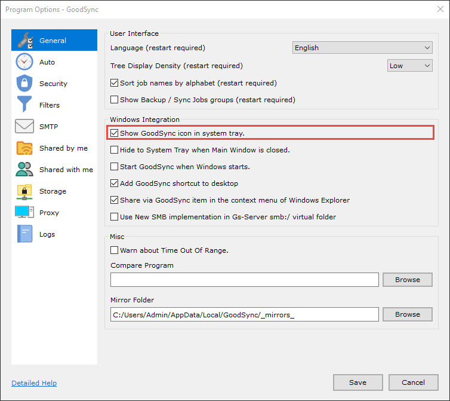Image resolution: width=450 pixels, height=401 pixels.
Task: Click the Logs book icon
Action: tap(24, 234)
